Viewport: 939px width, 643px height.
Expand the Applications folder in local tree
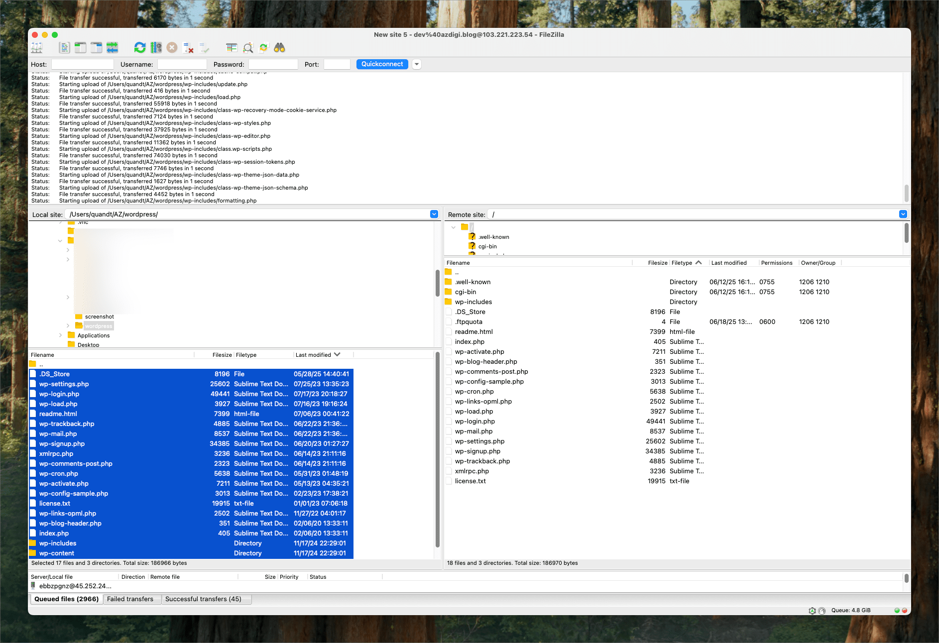[x=61, y=335]
